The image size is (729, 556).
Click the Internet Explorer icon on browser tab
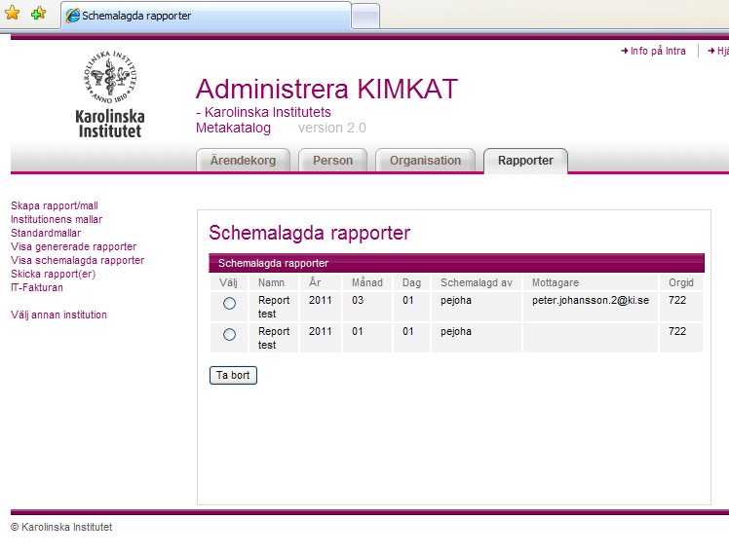pyautogui.click(x=72, y=16)
